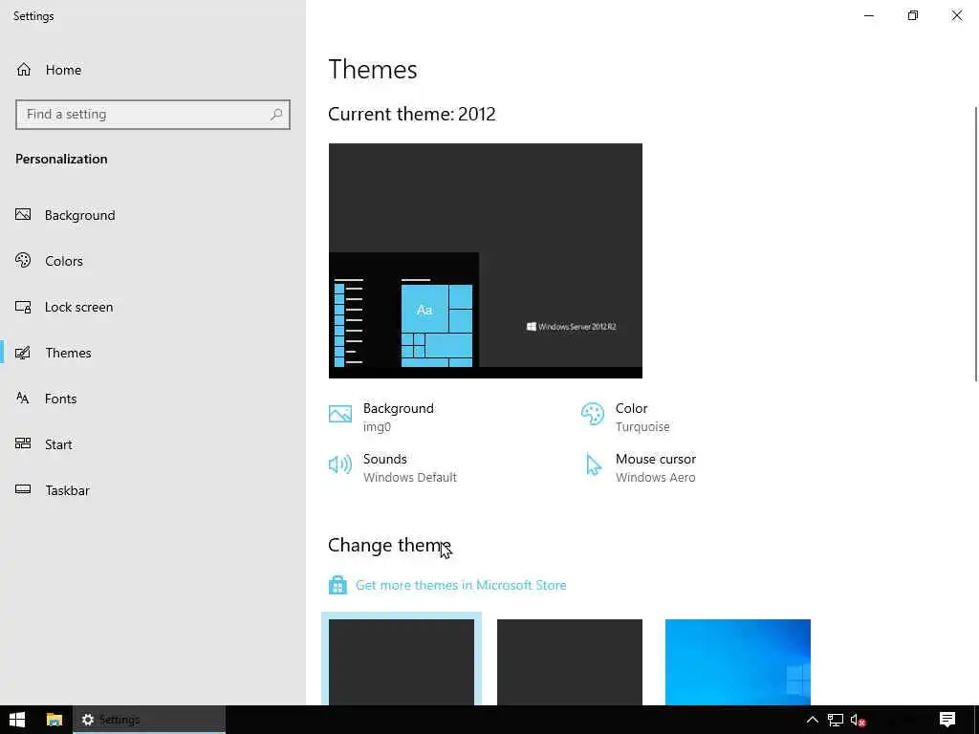Open Background personalization page

click(153, 215)
